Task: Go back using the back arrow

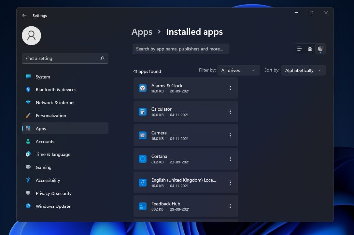Action: click(24, 15)
